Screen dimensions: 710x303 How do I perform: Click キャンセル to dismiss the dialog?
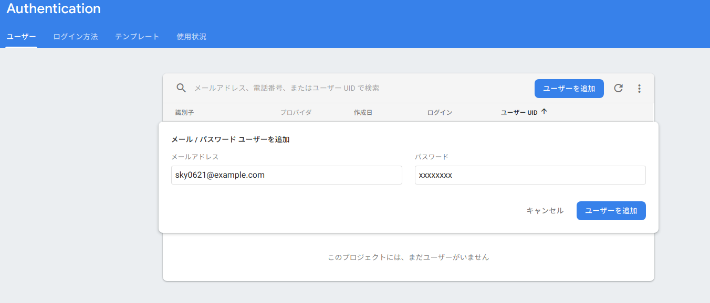[545, 210]
